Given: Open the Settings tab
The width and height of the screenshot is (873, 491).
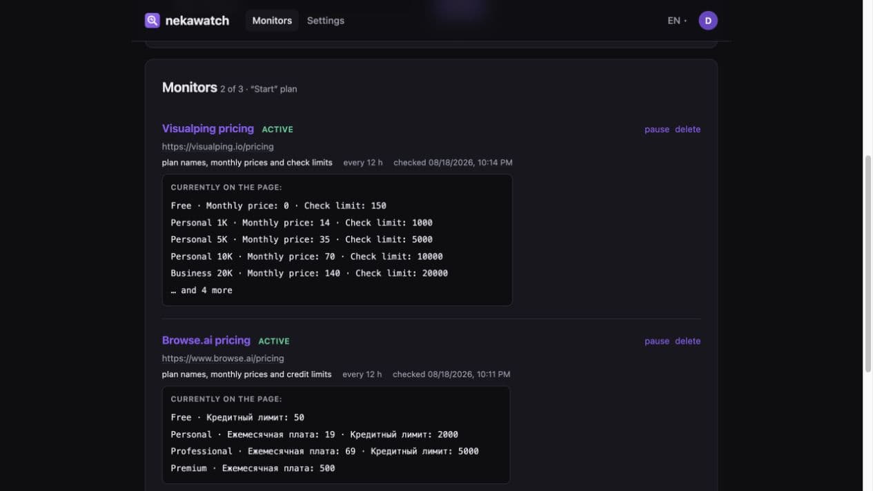Looking at the screenshot, I should [326, 21].
